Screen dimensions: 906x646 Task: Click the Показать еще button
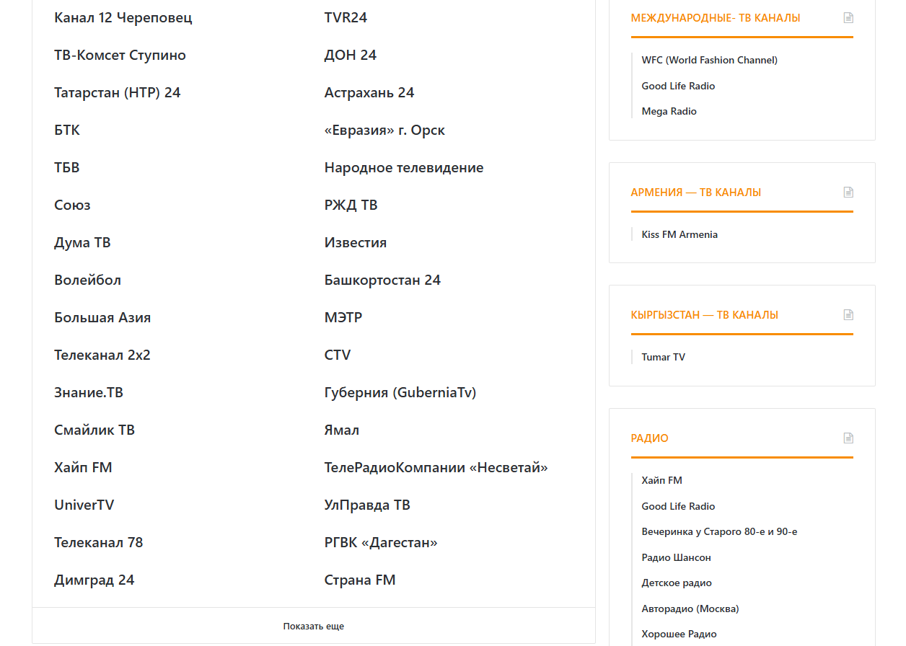314,627
